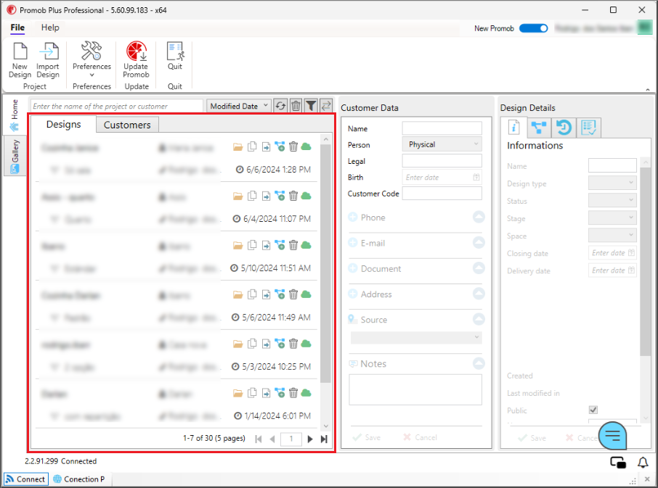
Task: Click the trash icon in search toolbar
Action: (296, 106)
